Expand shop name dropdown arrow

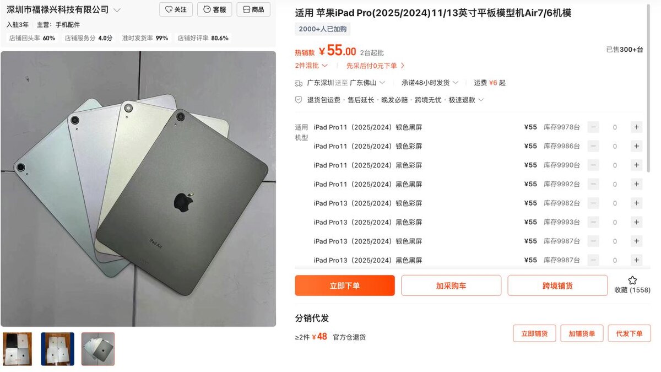pos(117,10)
